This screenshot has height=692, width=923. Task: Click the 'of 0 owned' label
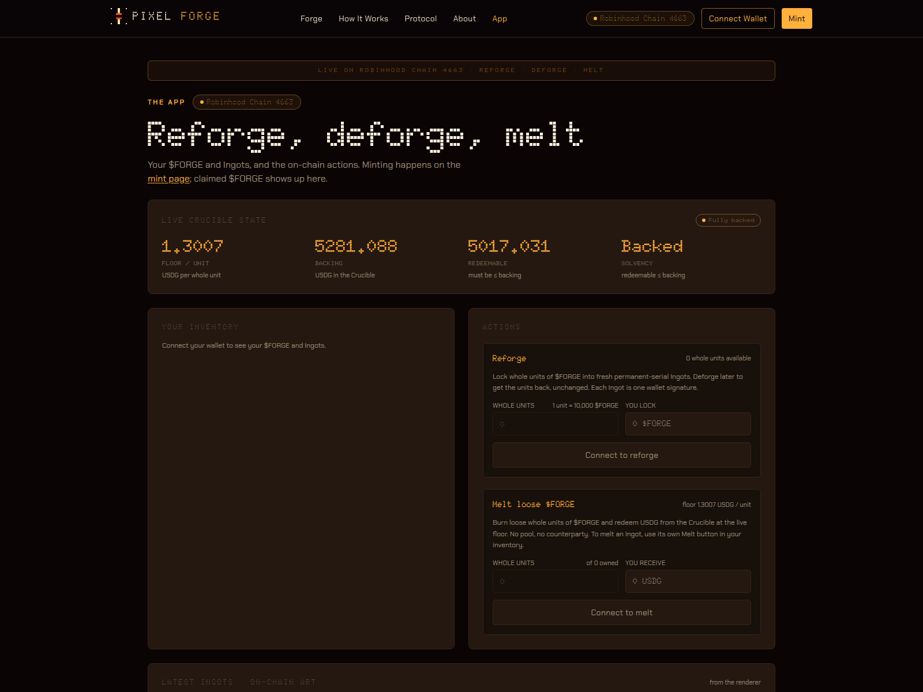click(x=602, y=563)
